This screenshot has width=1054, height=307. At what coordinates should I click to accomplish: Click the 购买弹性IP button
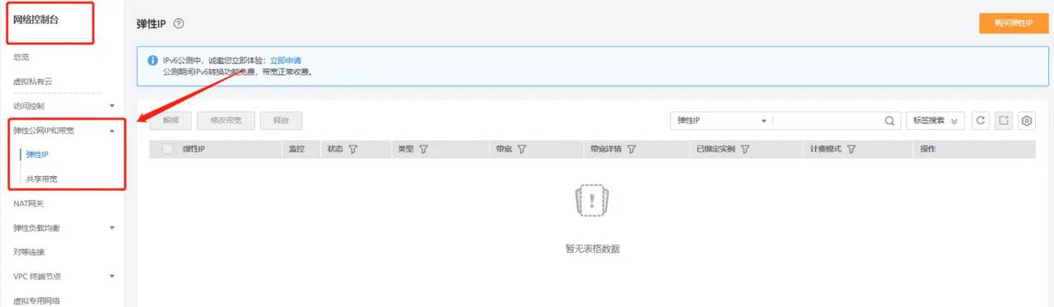pos(1014,23)
